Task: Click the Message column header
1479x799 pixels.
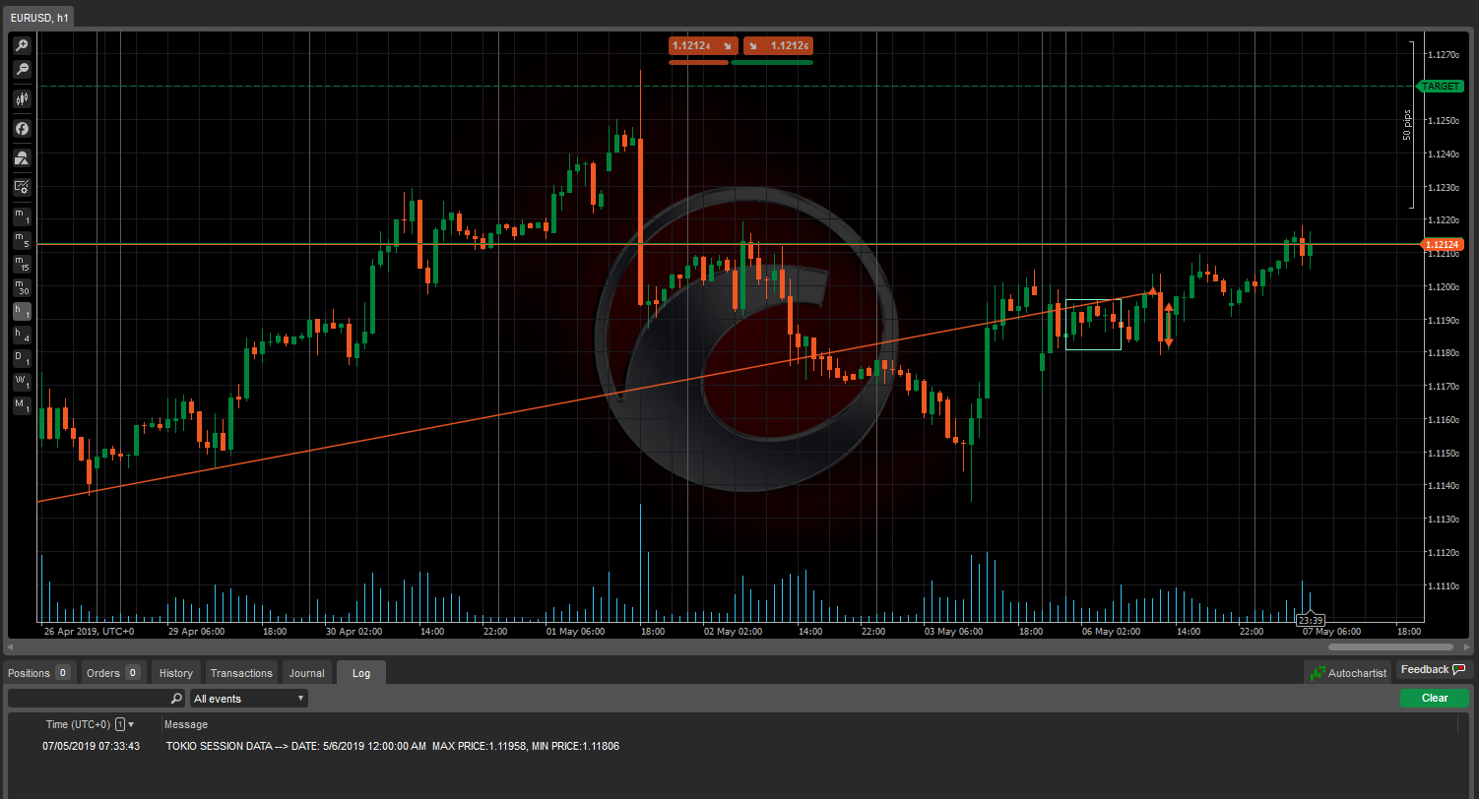Action: [186, 724]
